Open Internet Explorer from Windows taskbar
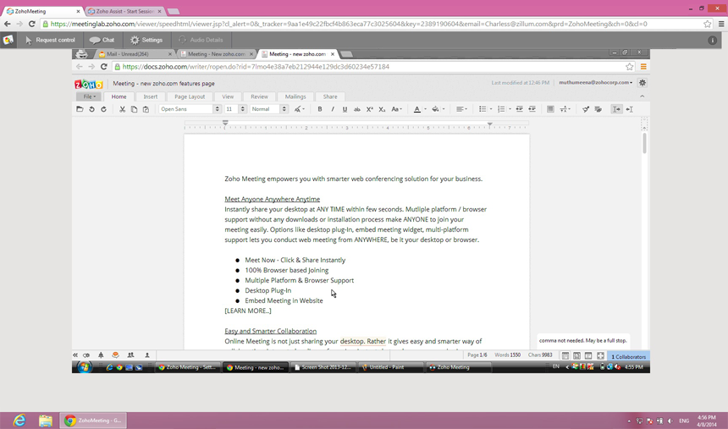Screen dimensions: 728x429 pos(19,421)
